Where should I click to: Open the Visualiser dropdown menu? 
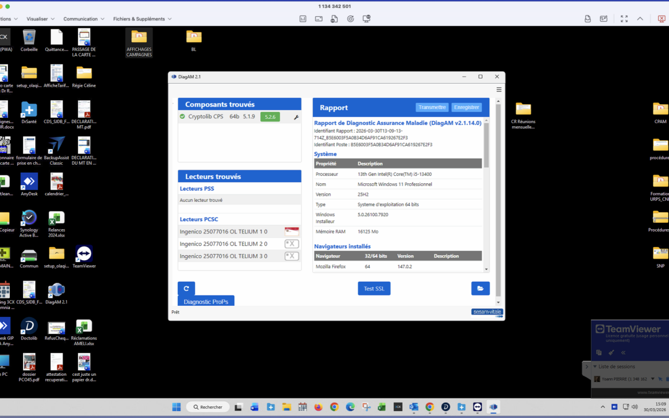(40, 19)
